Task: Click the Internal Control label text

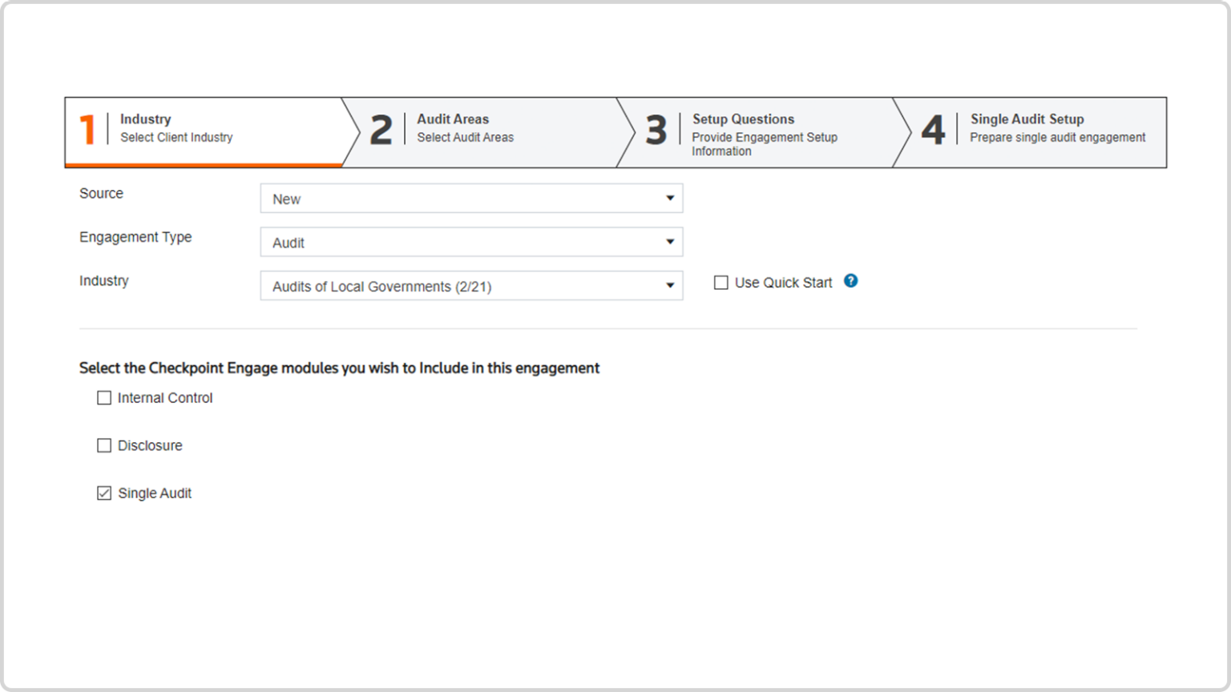Action: 165,398
